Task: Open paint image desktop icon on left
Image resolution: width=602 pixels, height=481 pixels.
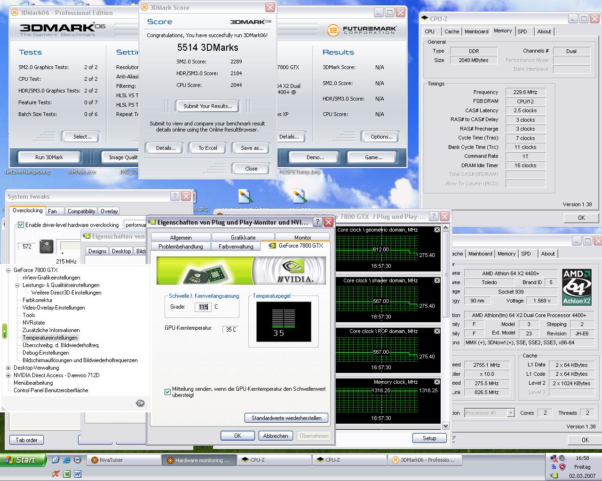Action: click(x=244, y=196)
